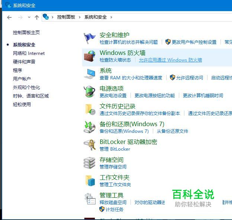The height and width of the screenshot is (220, 232).
Task: Click 查看 RAM 的大小和处理器速度 link
Action: (131, 78)
